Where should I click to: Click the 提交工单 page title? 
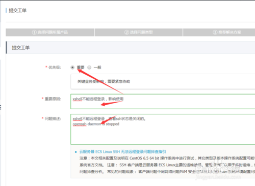[x=17, y=11]
